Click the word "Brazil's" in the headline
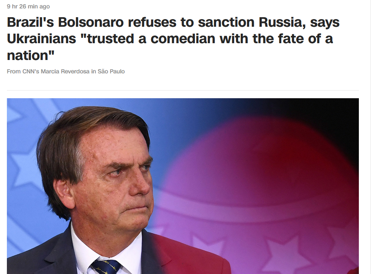The image size is (373, 274). point(31,22)
